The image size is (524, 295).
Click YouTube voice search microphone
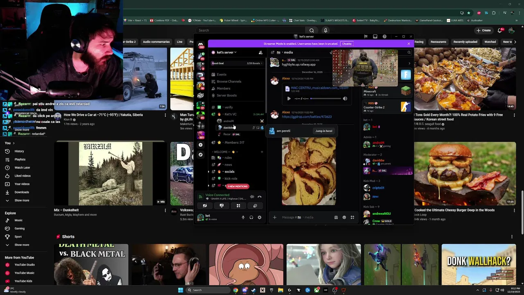pyautogui.click(x=325, y=30)
